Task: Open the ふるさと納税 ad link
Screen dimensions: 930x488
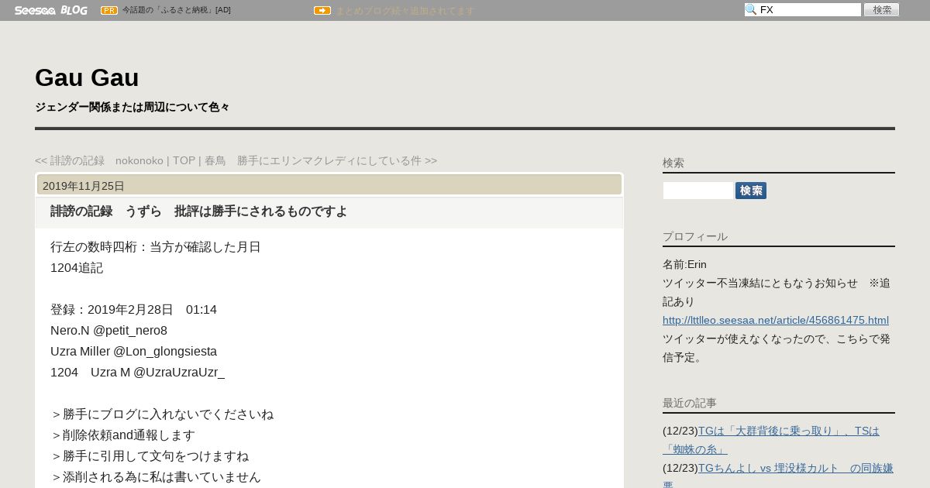Action: (177, 10)
